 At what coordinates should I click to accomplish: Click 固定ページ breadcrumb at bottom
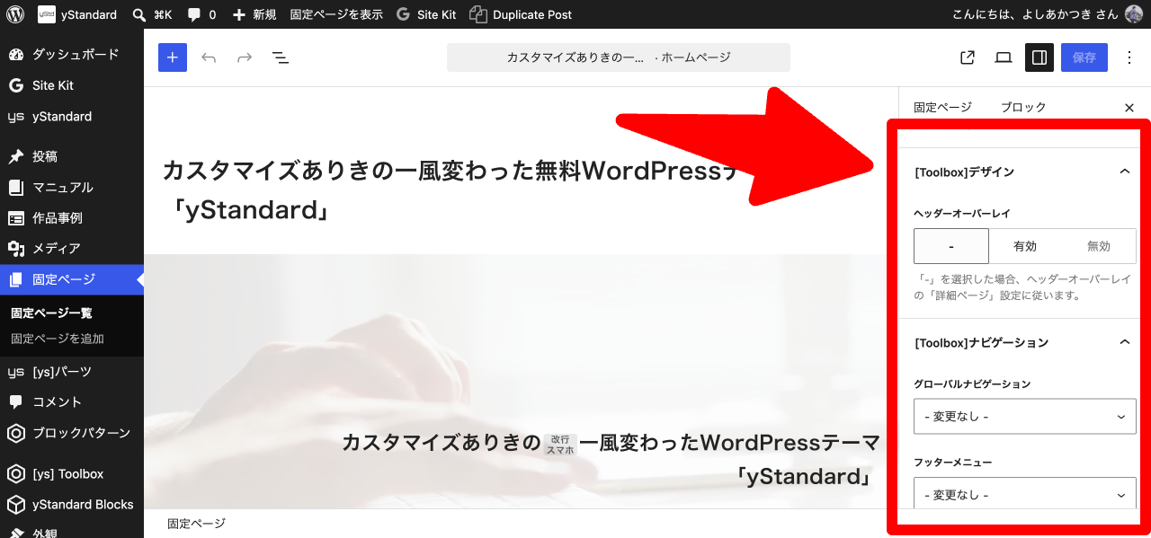[x=196, y=524]
